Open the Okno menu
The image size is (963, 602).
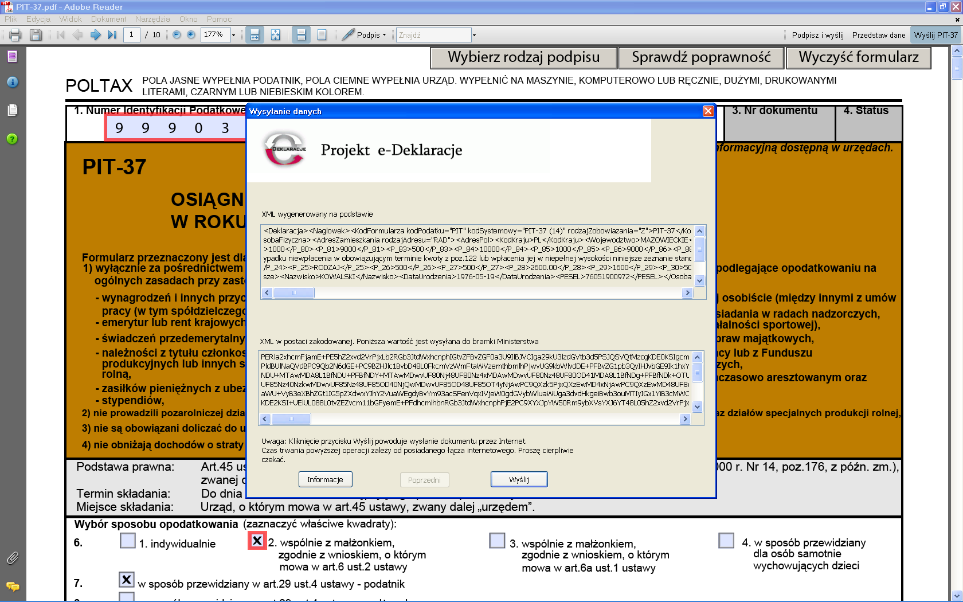point(188,19)
